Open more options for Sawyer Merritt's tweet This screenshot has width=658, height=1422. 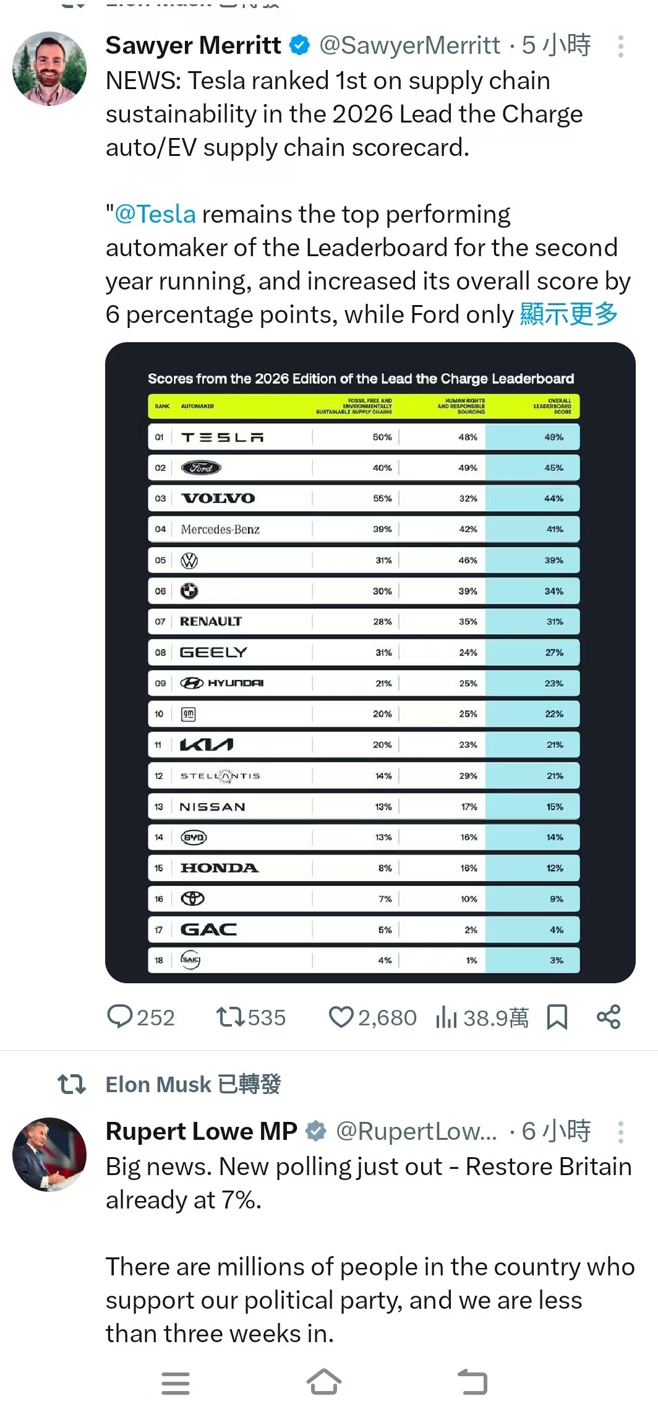click(620, 46)
